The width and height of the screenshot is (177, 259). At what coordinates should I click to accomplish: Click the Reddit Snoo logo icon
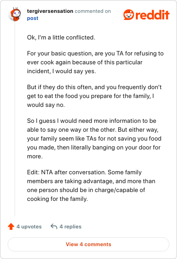pos(129,15)
